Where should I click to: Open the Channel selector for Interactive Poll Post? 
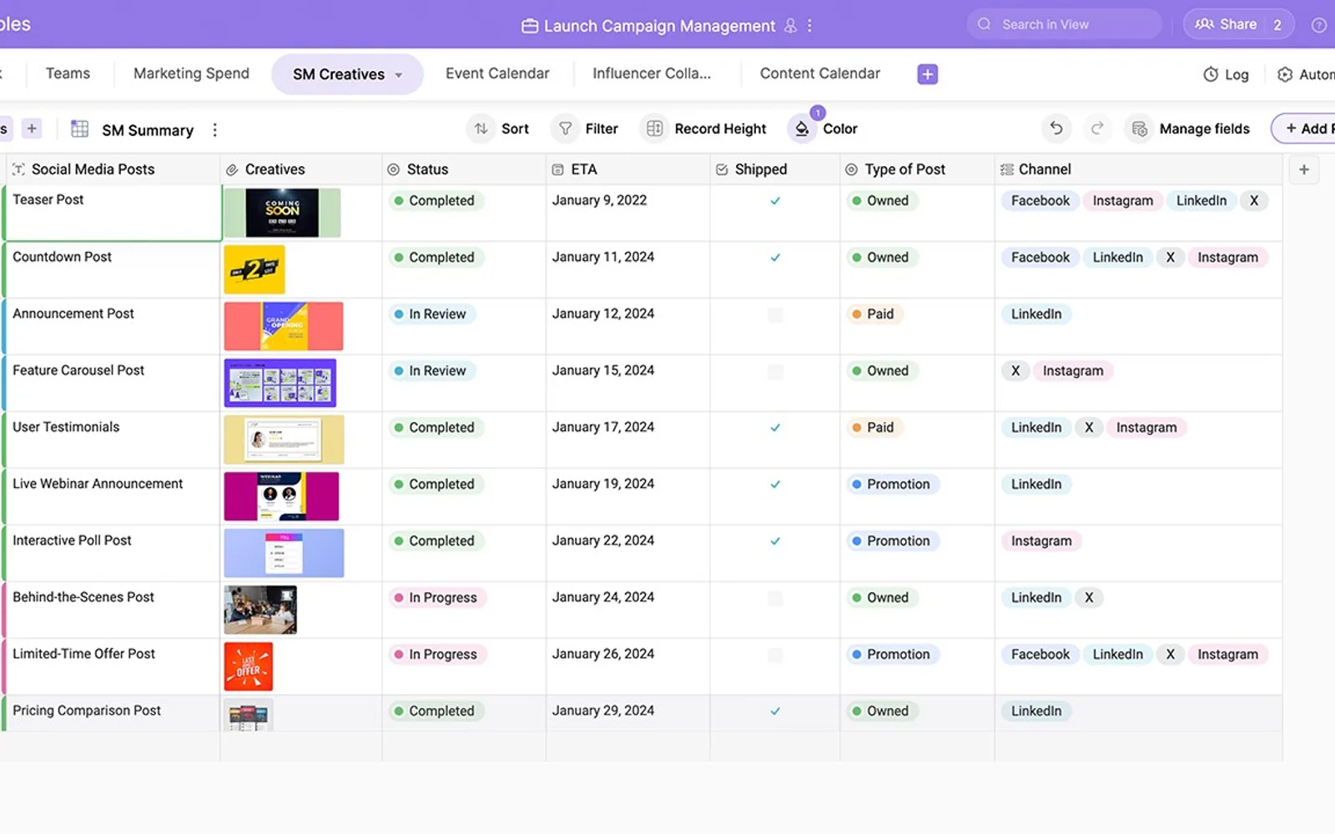click(x=1041, y=541)
